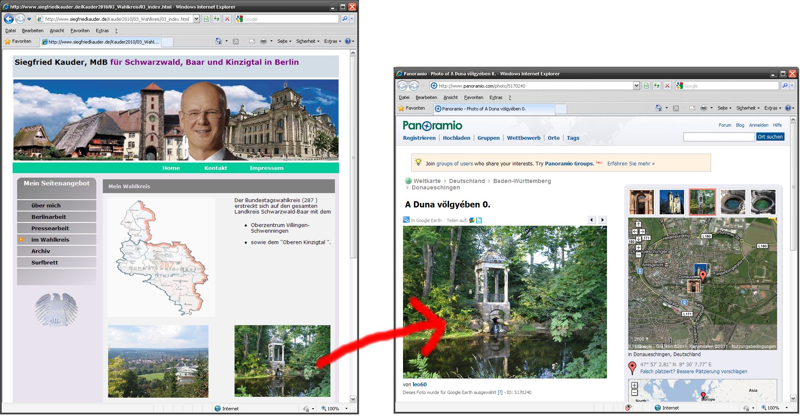The image size is (802, 416).
Task: Click RSS feed icon in Kauder window
Action: 235,41
